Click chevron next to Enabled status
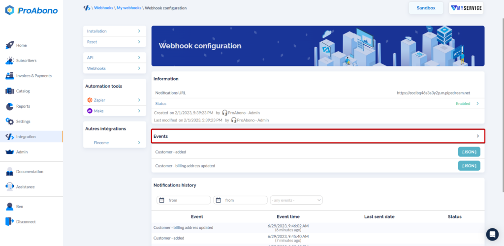This screenshot has height=246, width=504. 477,103
